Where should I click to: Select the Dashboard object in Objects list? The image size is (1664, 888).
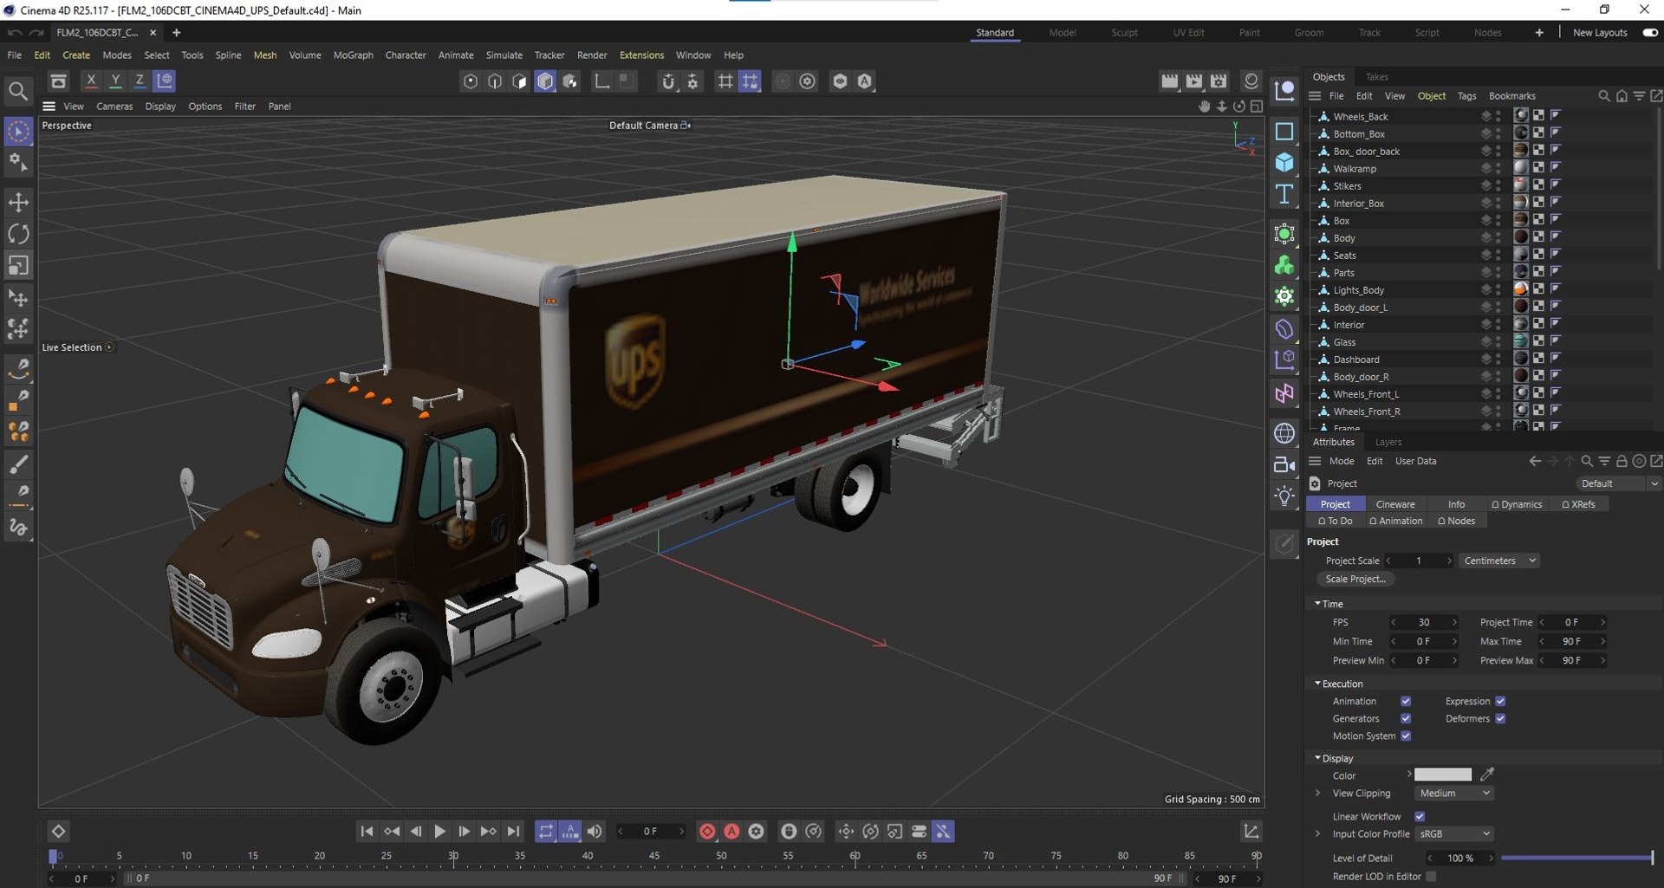click(x=1356, y=360)
